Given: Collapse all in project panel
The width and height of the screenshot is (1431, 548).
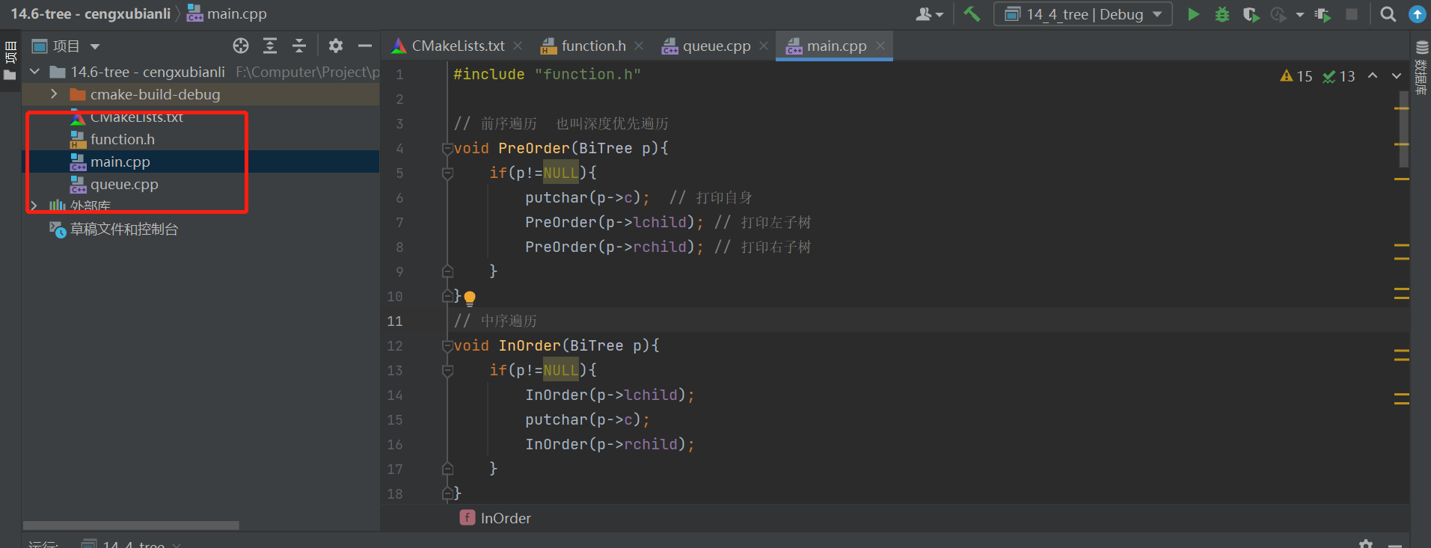Looking at the screenshot, I should [299, 46].
